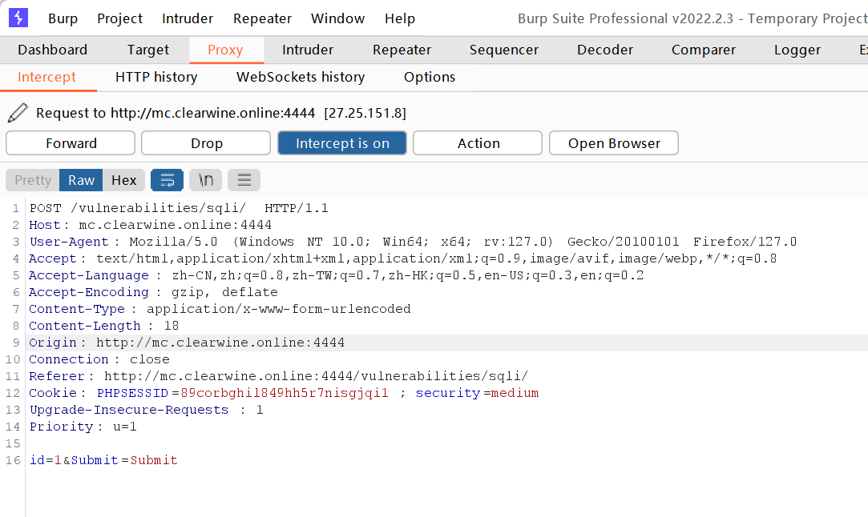Select the Proxy tab
Image resolution: width=868 pixels, height=517 pixels.
coord(225,50)
